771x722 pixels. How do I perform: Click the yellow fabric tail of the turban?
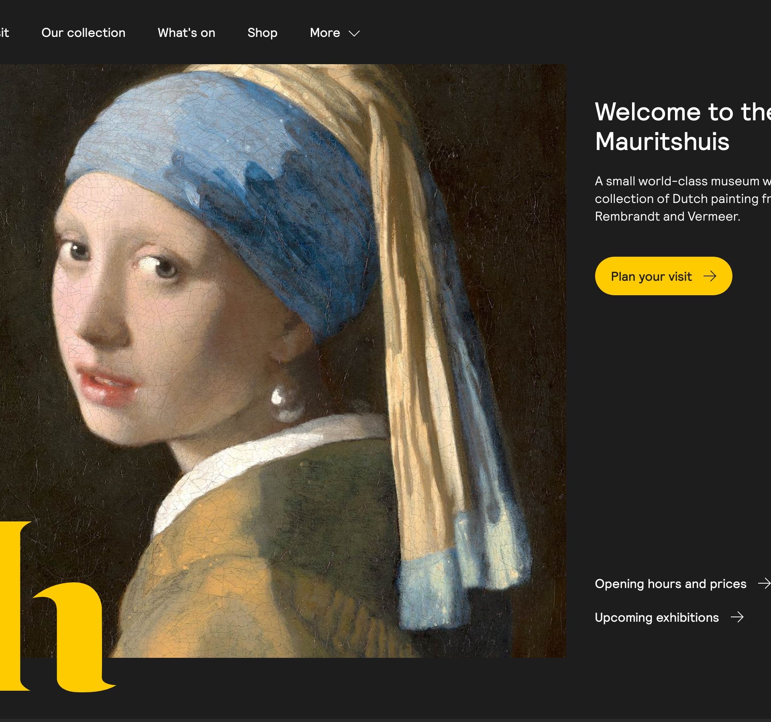tap(434, 361)
